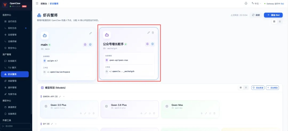Star the Qwen Max model

click(210, 113)
